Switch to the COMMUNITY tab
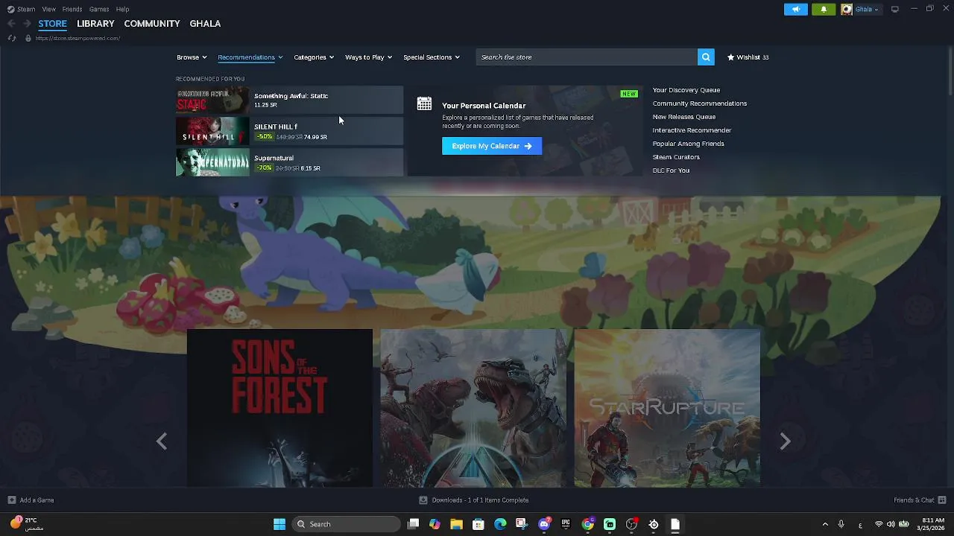The image size is (954, 536). coord(152,24)
